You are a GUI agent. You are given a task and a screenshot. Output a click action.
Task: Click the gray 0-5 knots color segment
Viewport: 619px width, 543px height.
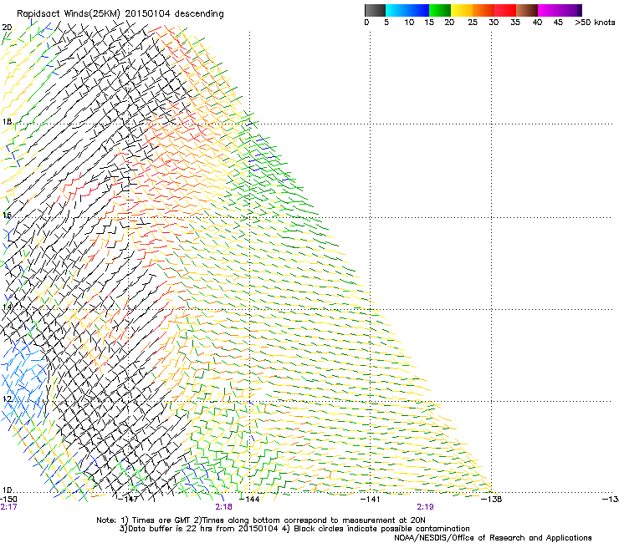pos(375,10)
